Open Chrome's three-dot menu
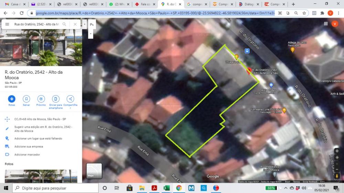Screen dimensions: 344x193 point(338,13)
